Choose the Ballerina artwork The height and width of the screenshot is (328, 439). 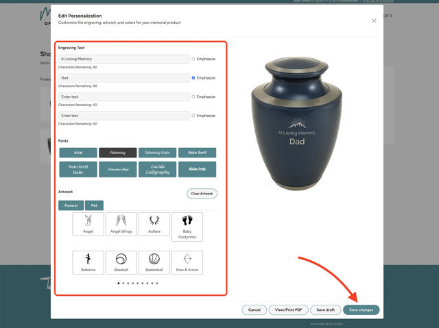pos(88,263)
